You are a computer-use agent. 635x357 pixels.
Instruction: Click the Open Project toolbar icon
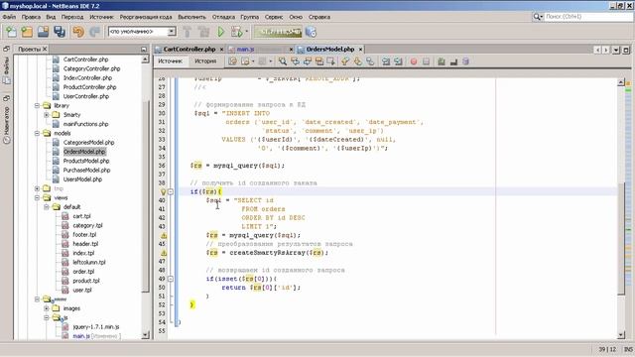pos(43,32)
